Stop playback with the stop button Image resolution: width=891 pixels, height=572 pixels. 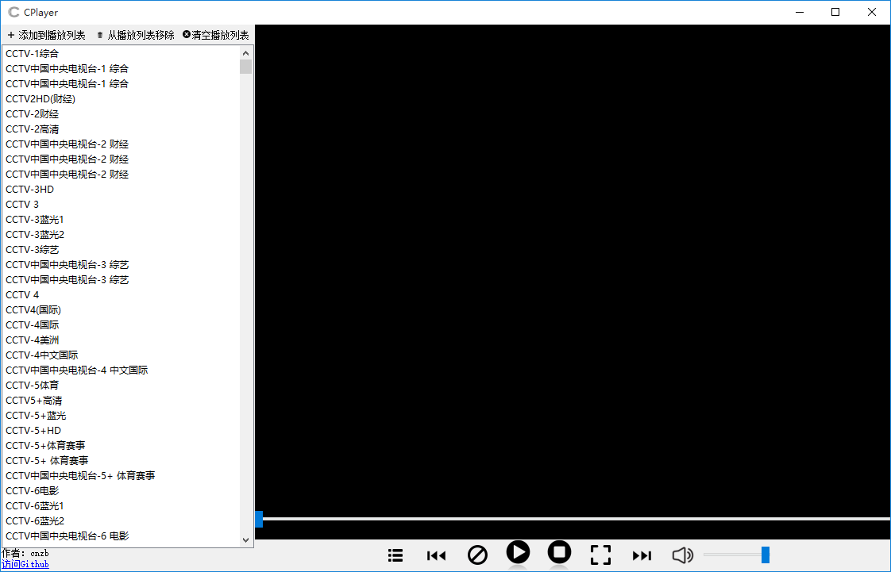point(559,551)
